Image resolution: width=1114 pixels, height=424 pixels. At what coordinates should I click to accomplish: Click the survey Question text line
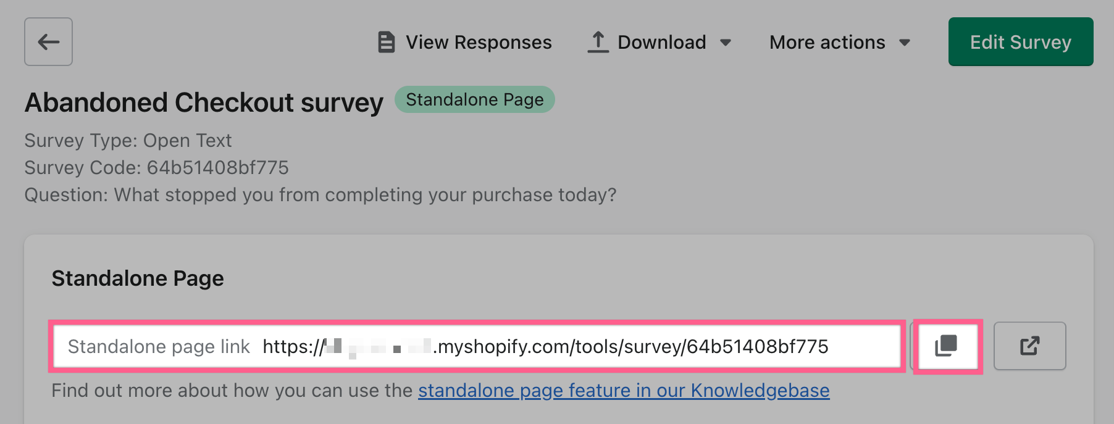tap(320, 195)
